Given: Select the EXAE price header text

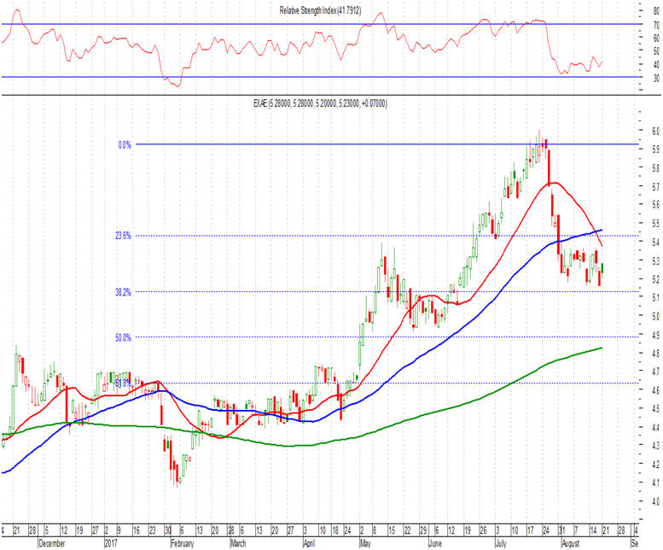Looking at the screenshot, I should tap(320, 103).
